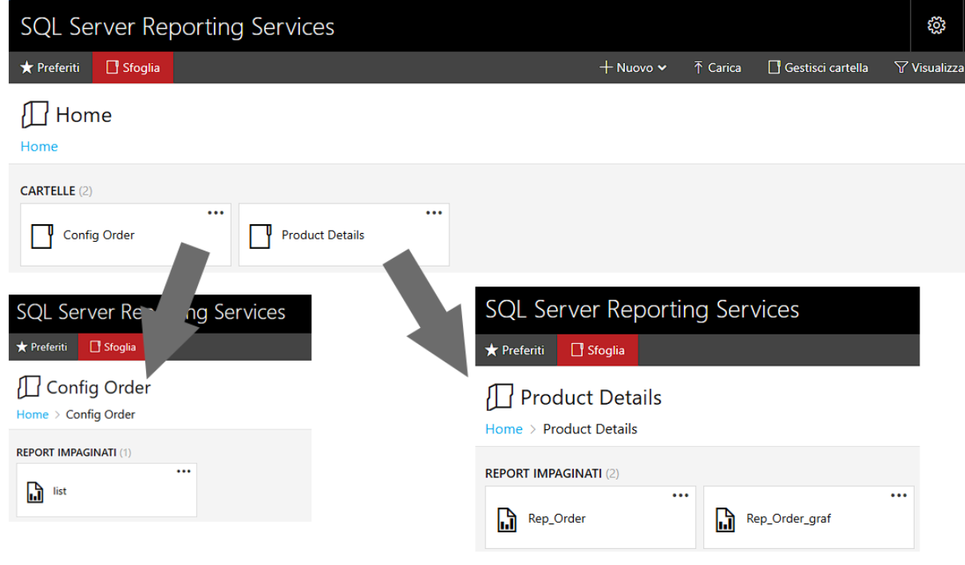Click folder icon beside Product Details title
965x565 pixels.
500,397
